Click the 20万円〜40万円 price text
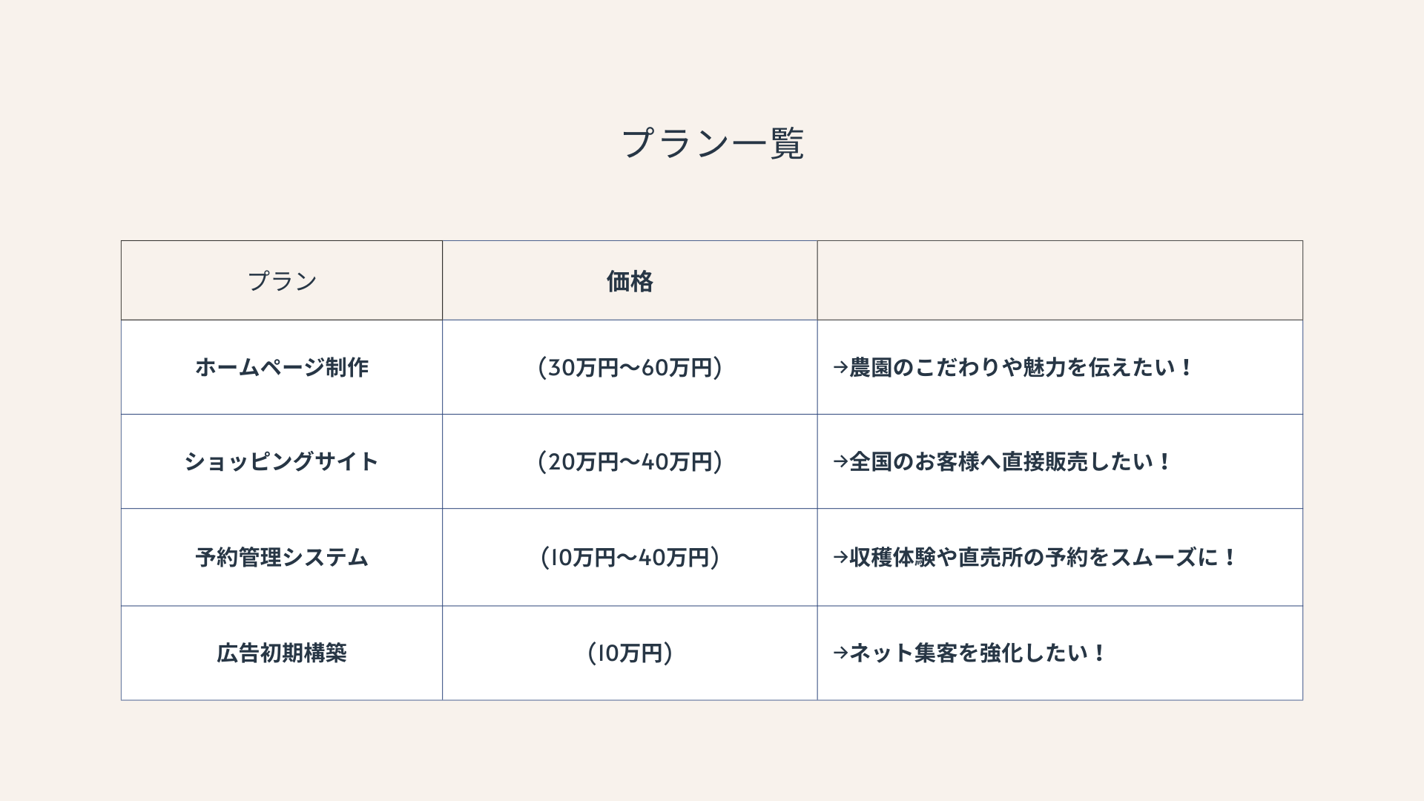1424x801 pixels. (630, 462)
